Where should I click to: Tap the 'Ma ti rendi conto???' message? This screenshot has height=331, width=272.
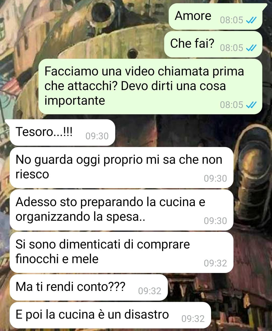(89, 288)
